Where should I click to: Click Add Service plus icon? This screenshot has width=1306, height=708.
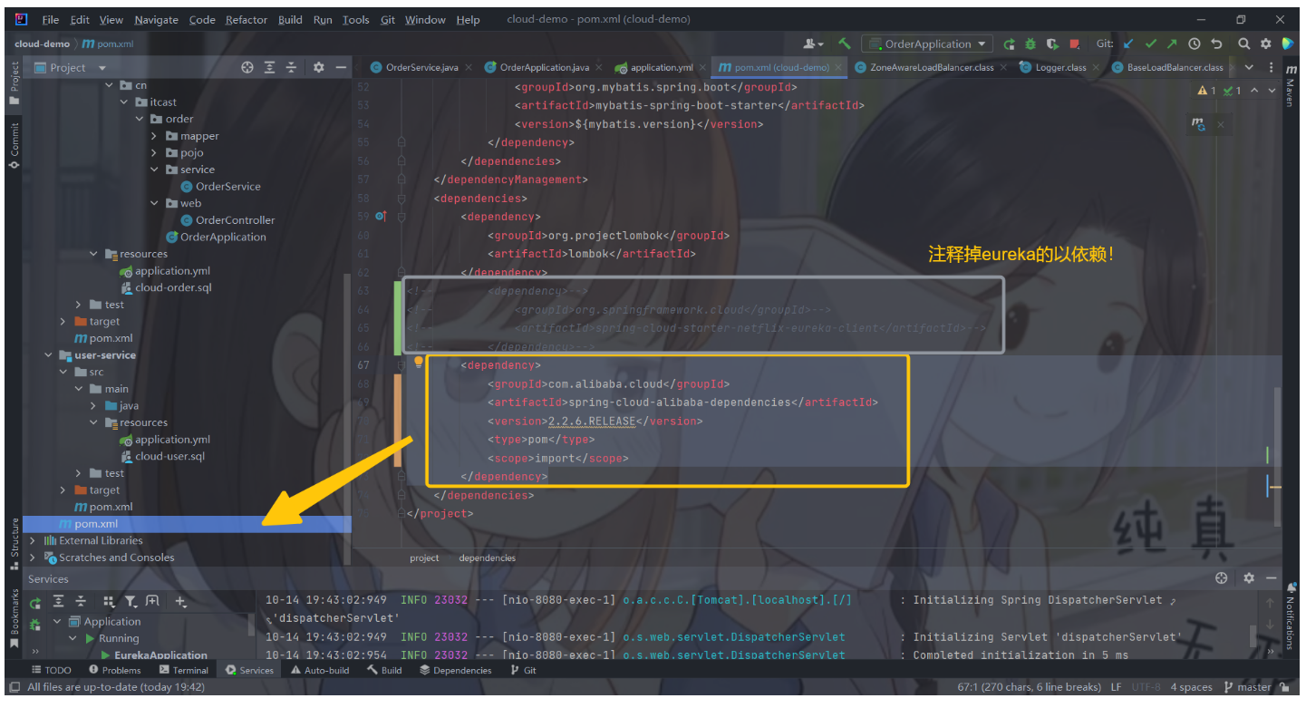[x=180, y=601]
